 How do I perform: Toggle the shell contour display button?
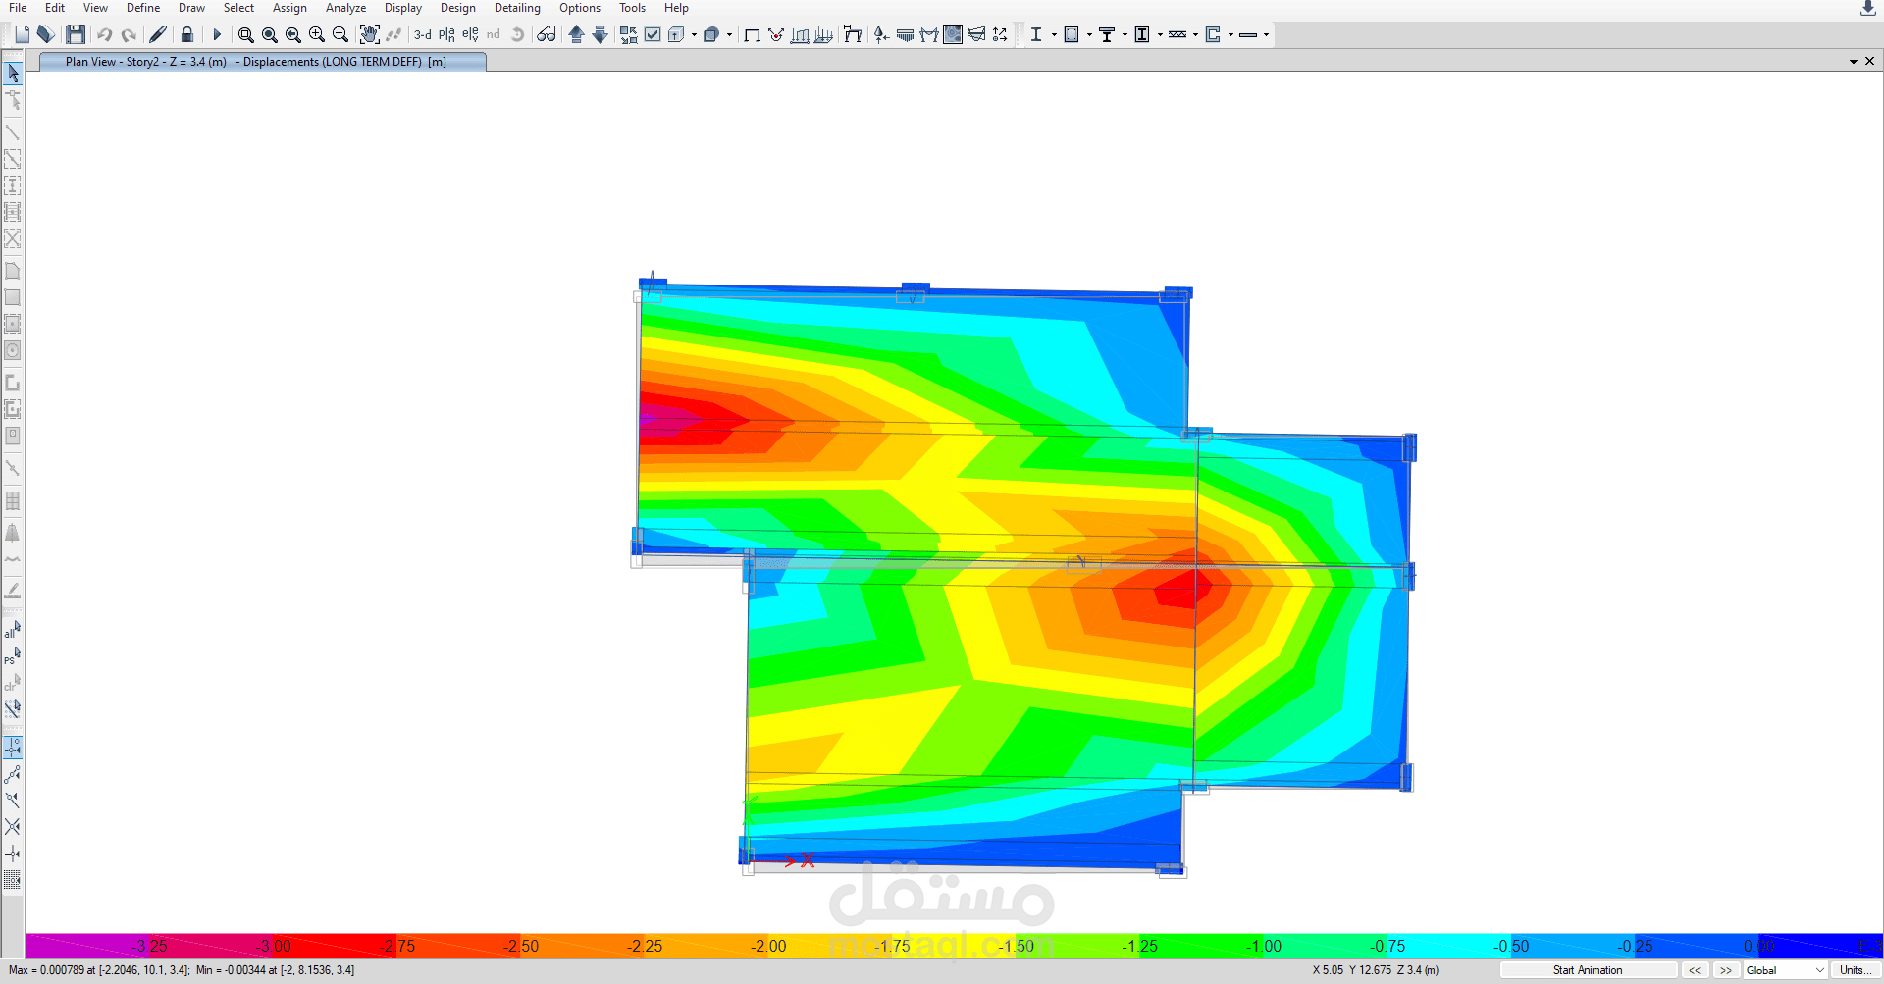click(953, 34)
